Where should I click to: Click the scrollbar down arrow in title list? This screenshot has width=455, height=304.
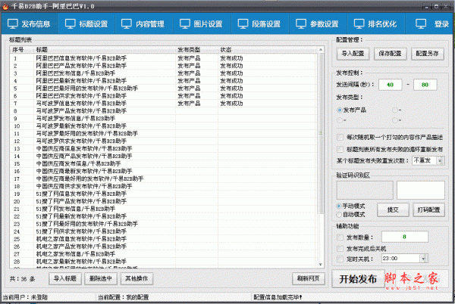321,265
